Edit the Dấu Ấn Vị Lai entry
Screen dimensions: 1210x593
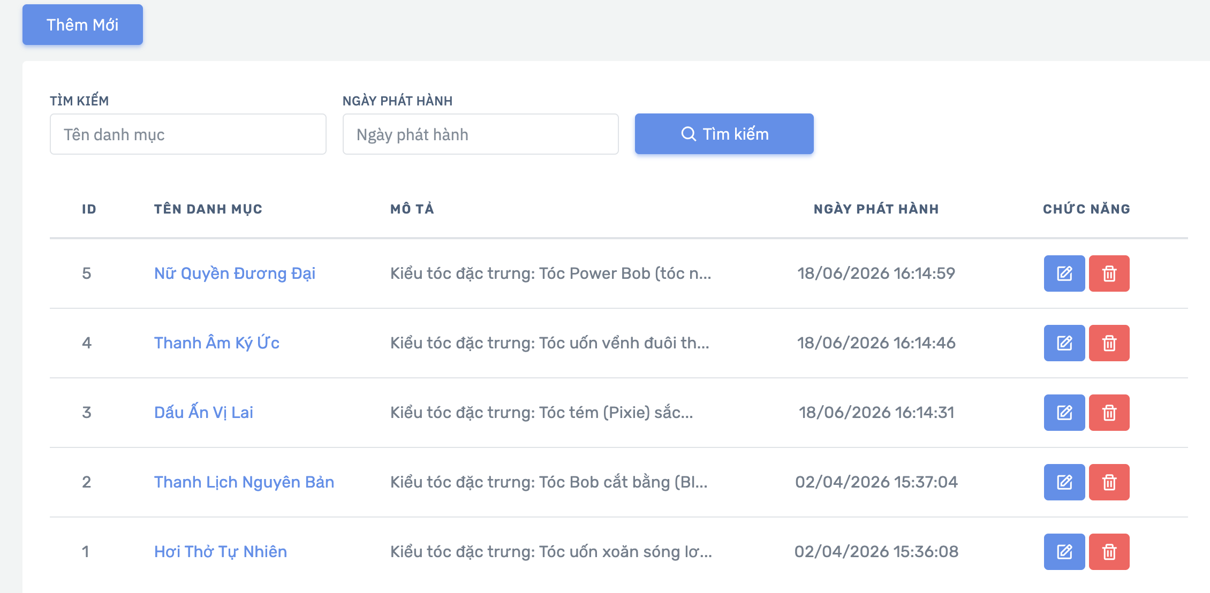click(x=1064, y=413)
